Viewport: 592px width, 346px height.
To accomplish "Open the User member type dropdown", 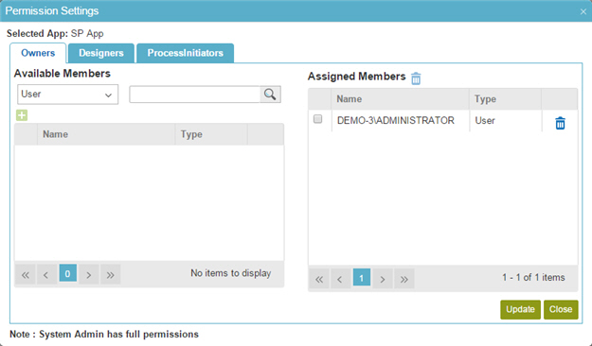I will [x=67, y=95].
